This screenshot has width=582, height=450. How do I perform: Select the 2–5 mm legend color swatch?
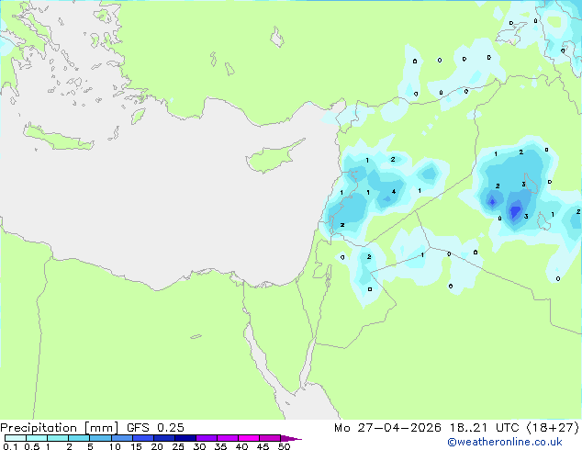(79, 438)
